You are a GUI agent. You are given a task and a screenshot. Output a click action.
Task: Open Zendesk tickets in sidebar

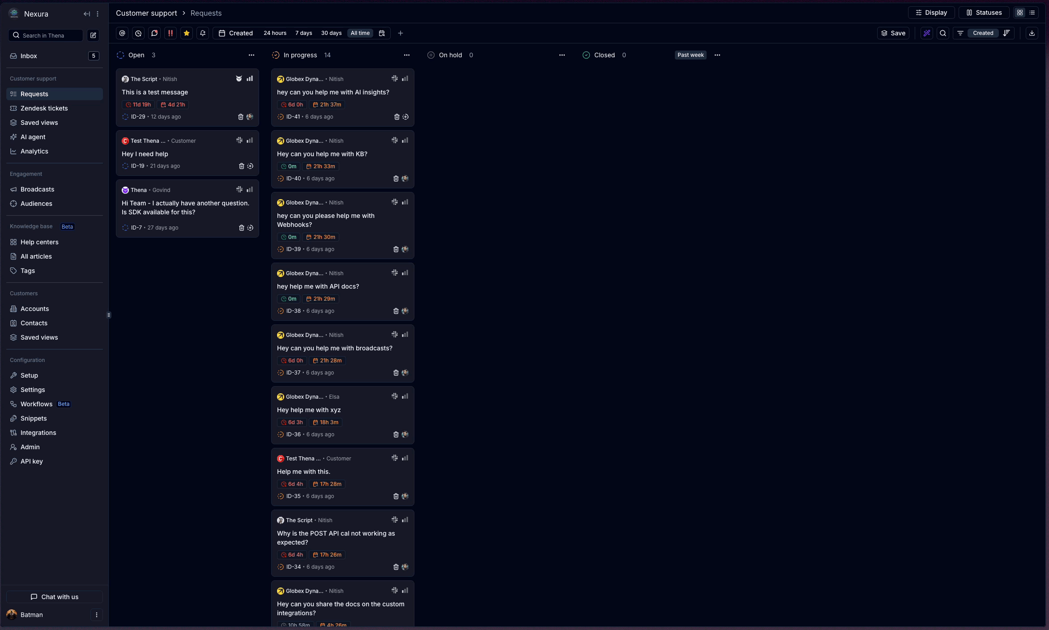click(44, 108)
